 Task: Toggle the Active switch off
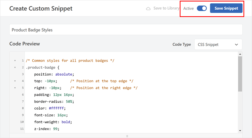point(202,8)
